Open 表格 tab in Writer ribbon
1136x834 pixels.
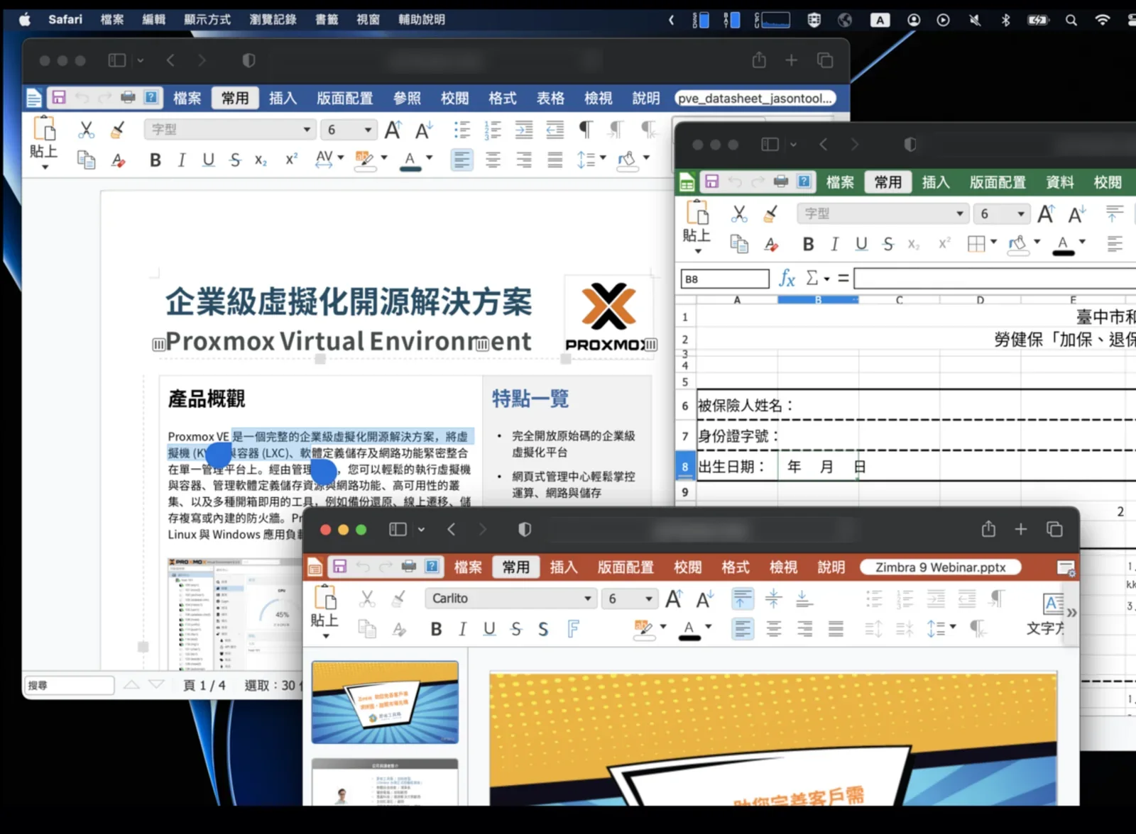[550, 98]
